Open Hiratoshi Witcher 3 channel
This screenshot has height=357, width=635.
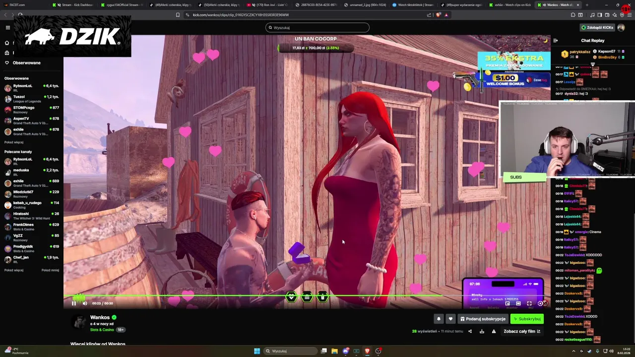point(32,216)
